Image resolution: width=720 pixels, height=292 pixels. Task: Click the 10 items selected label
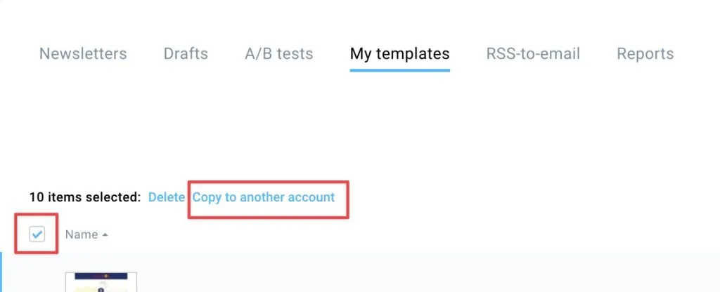click(x=85, y=197)
